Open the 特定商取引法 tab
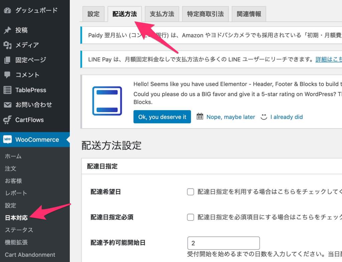This screenshot has width=342, height=262. (205, 14)
